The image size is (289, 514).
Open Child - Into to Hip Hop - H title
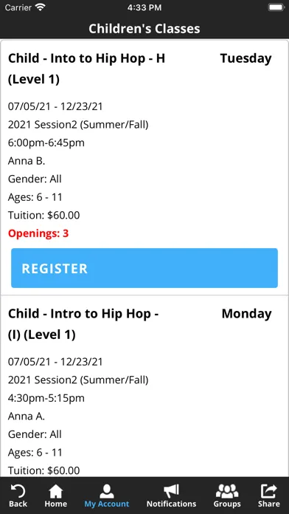[x=86, y=69]
